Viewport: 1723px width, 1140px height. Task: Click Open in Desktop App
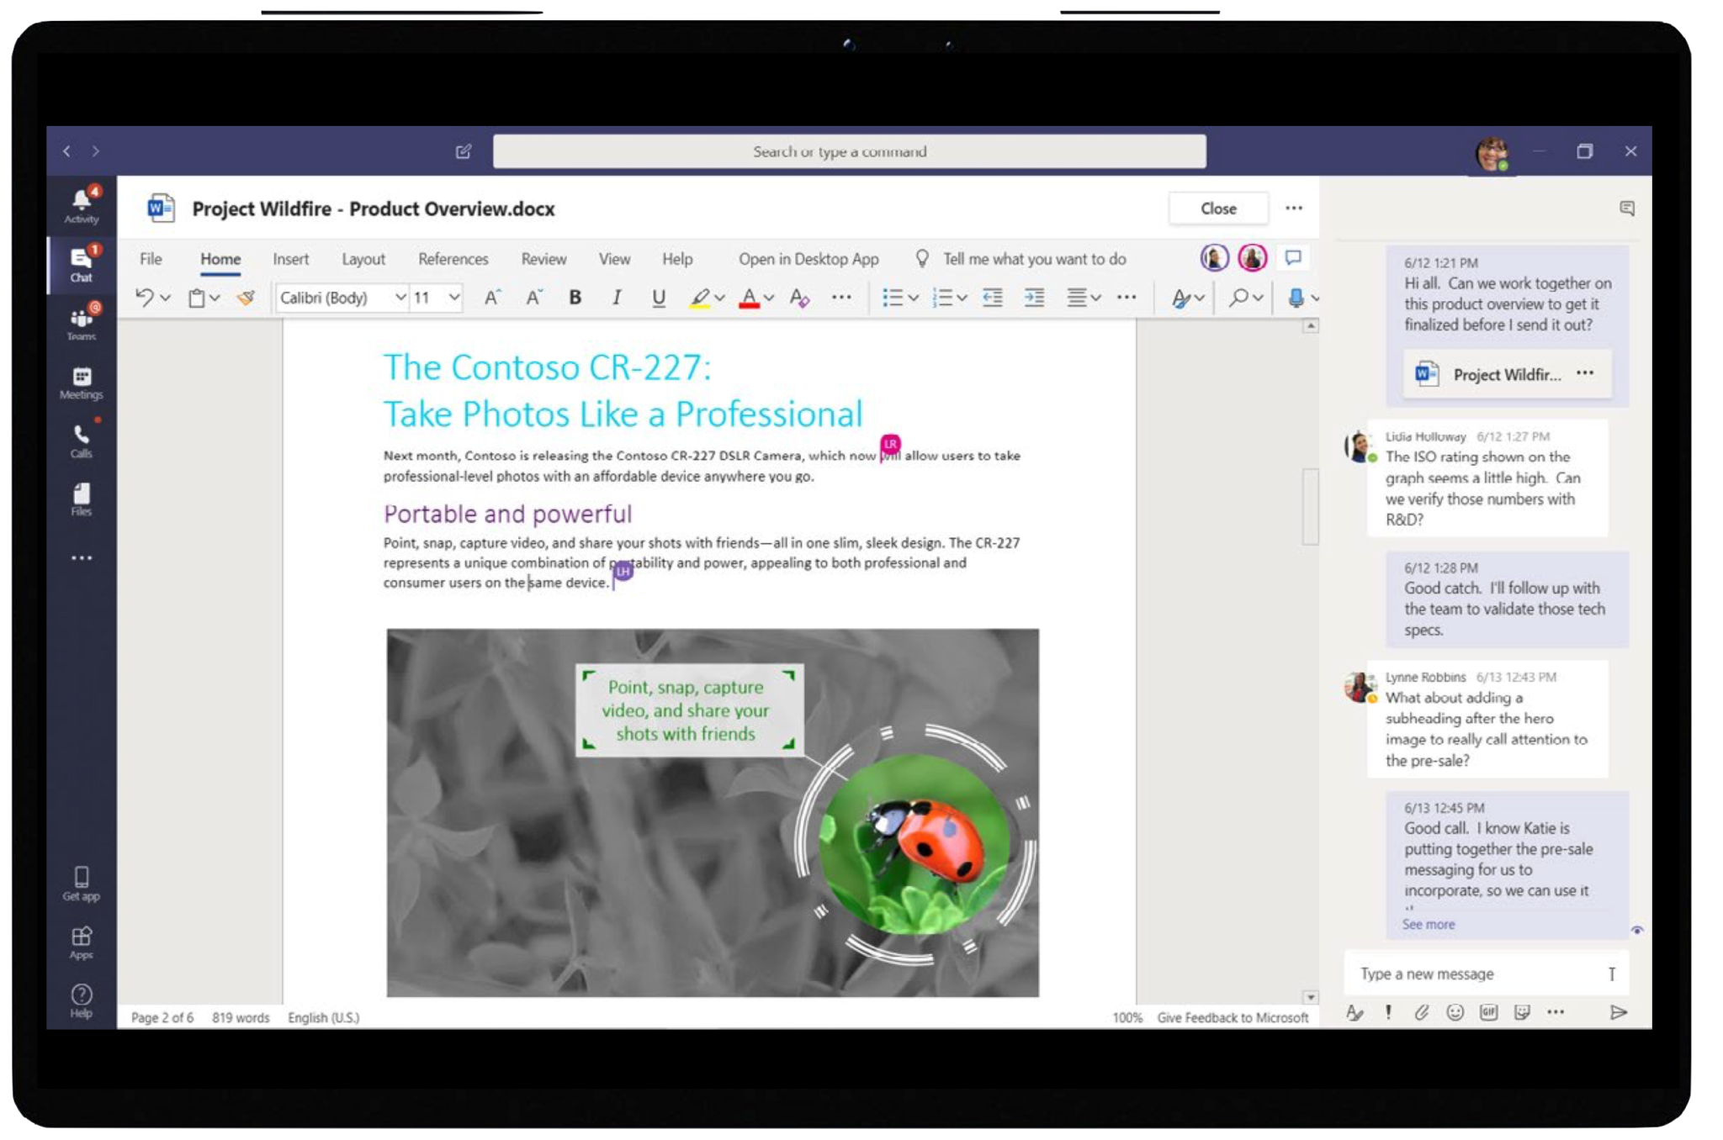[808, 259]
